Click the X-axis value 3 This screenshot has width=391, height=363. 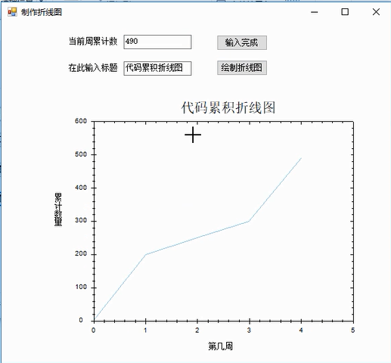[x=249, y=330]
